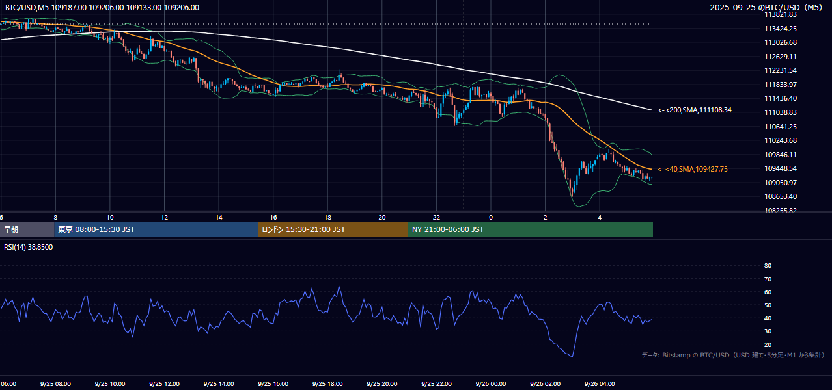Click the Bitstamp data source note
The width and height of the screenshot is (832, 390).
[733, 356]
